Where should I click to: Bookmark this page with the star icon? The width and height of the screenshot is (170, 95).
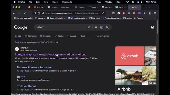103,13
